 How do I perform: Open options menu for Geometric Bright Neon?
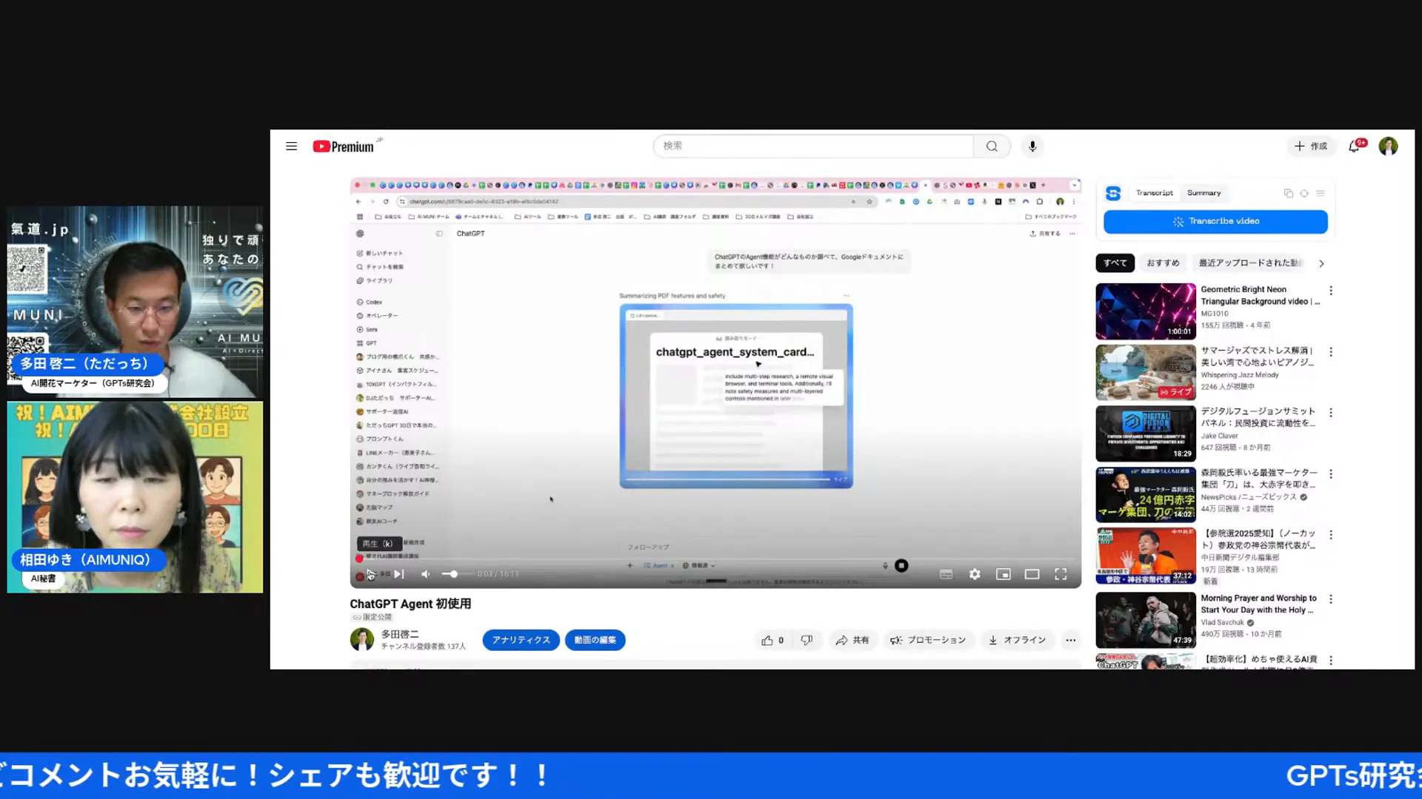click(x=1331, y=291)
